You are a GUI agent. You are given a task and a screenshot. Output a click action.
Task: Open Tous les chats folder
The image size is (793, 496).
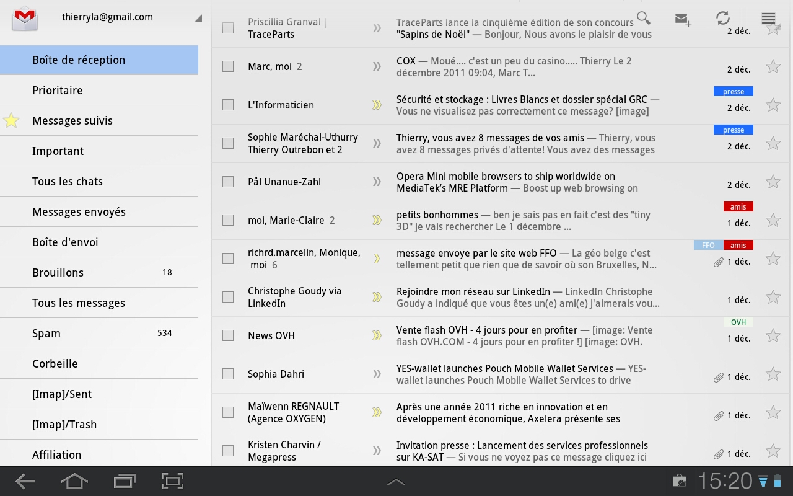pos(99,182)
